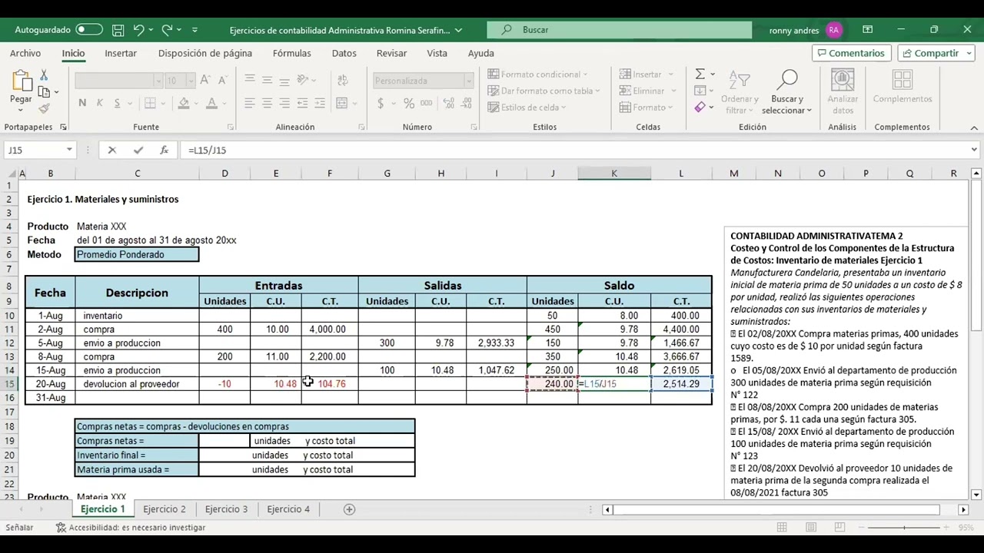Switch to the Ejercicio 2 sheet
The width and height of the screenshot is (984, 553).
click(x=165, y=509)
